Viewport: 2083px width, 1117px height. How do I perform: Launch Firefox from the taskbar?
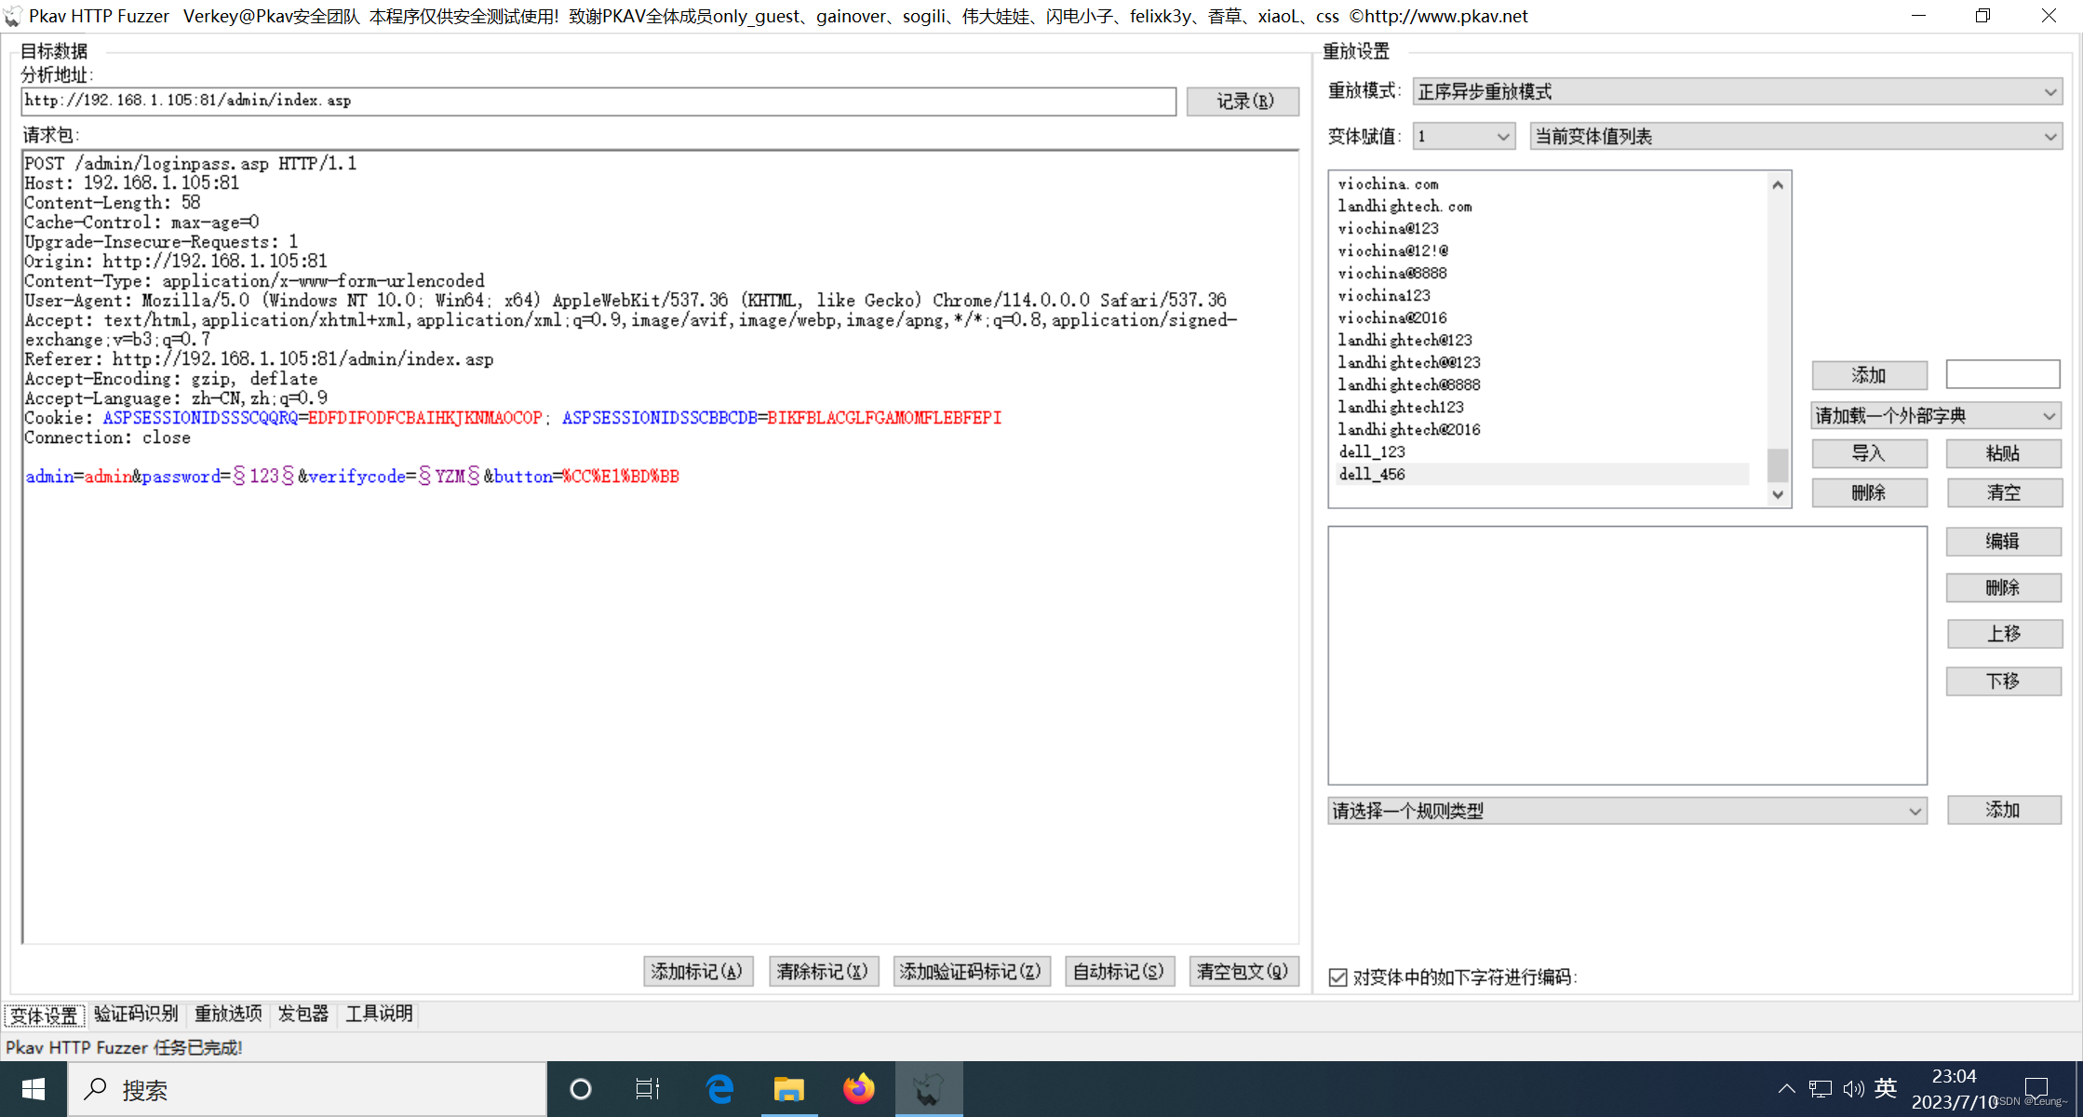click(x=858, y=1088)
